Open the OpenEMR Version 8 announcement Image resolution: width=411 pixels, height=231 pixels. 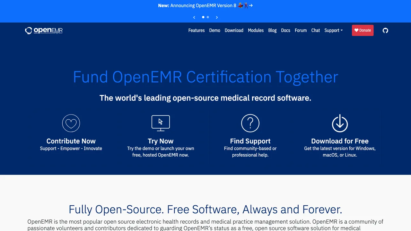(x=205, y=5)
